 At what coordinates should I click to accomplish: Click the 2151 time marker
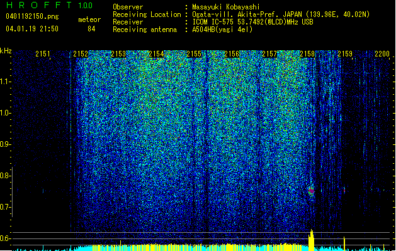[x=43, y=54]
